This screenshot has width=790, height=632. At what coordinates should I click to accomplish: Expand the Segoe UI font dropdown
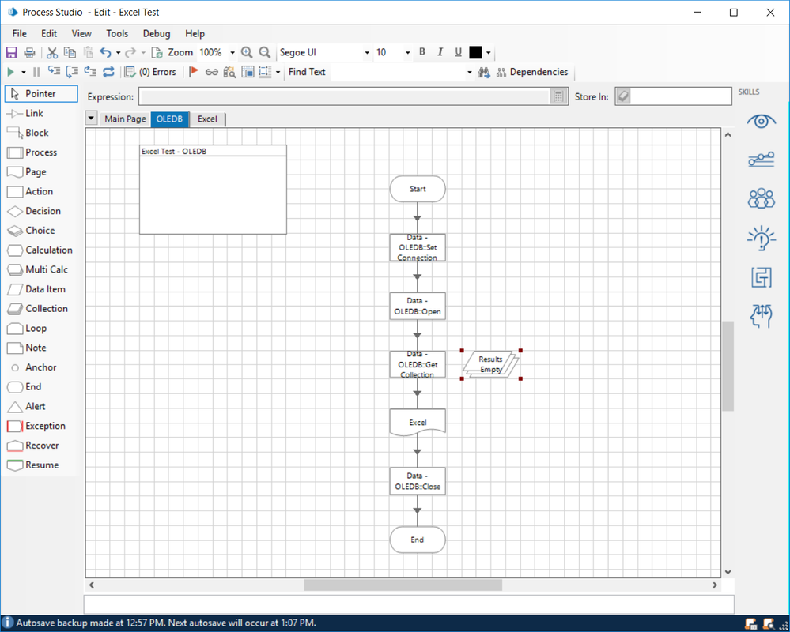tap(367, 53)
